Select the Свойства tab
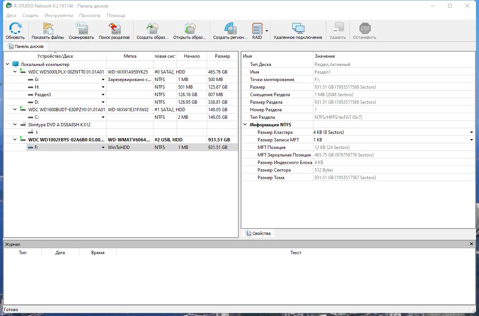Image resolution: width=479 pixels, height=316 pixels. 258,233
